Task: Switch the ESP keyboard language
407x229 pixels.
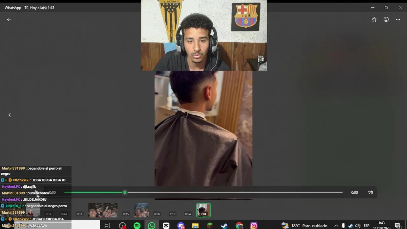Action: click(367, 226)
